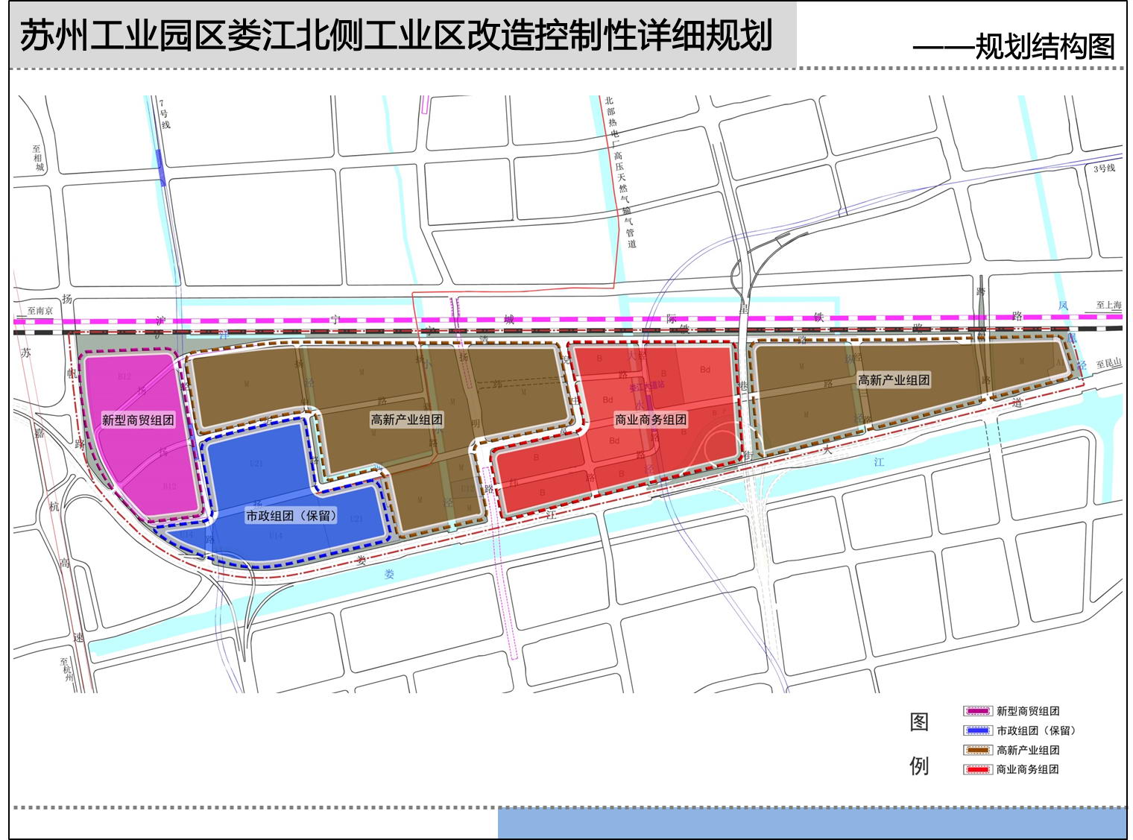Click the 市政组团（保留） text in the legend
This screenshot has width=1133, height=840.
click(1036, 730)
